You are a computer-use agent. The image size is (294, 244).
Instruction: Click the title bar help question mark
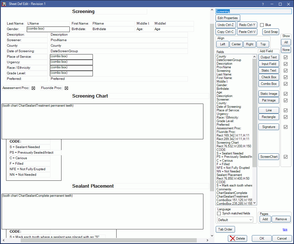pos(263,4)
